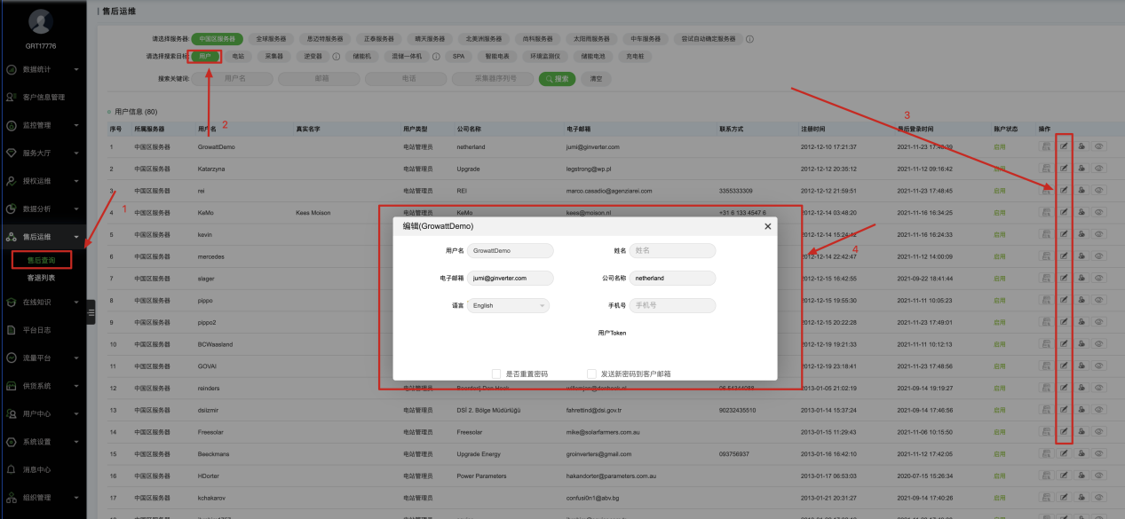The width and height of the screenshot is (1125, 519).
Task: Click the user icon in the rei row
Action: pos(1081,190)
